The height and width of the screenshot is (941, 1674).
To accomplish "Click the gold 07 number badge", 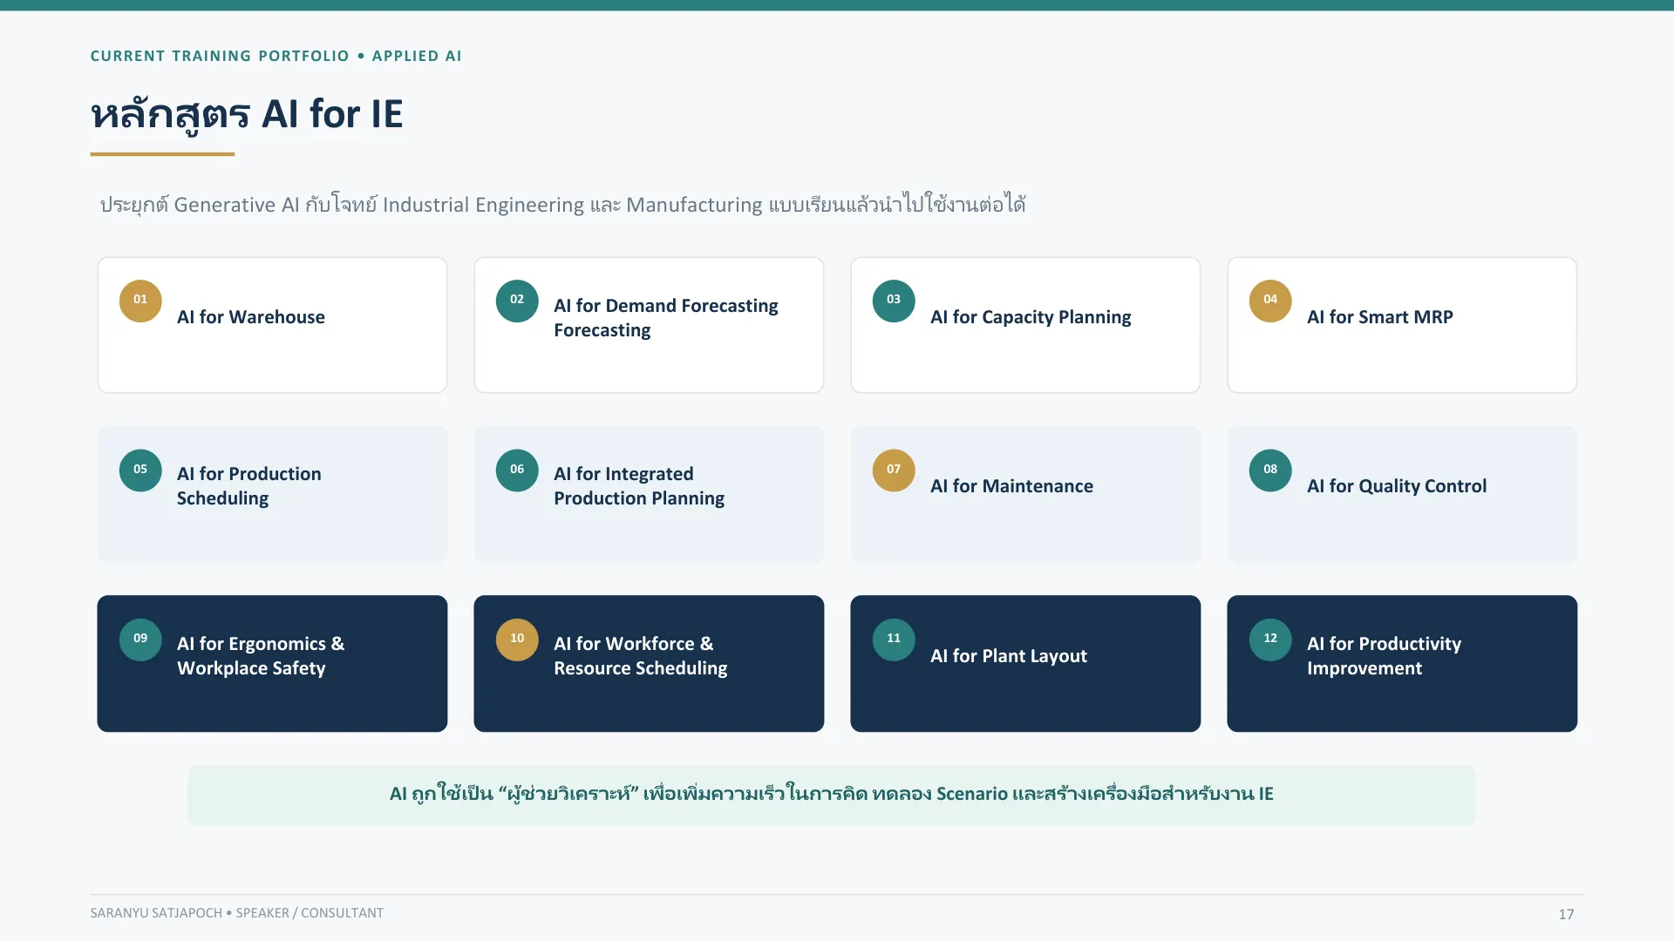I will coord(894,470).
